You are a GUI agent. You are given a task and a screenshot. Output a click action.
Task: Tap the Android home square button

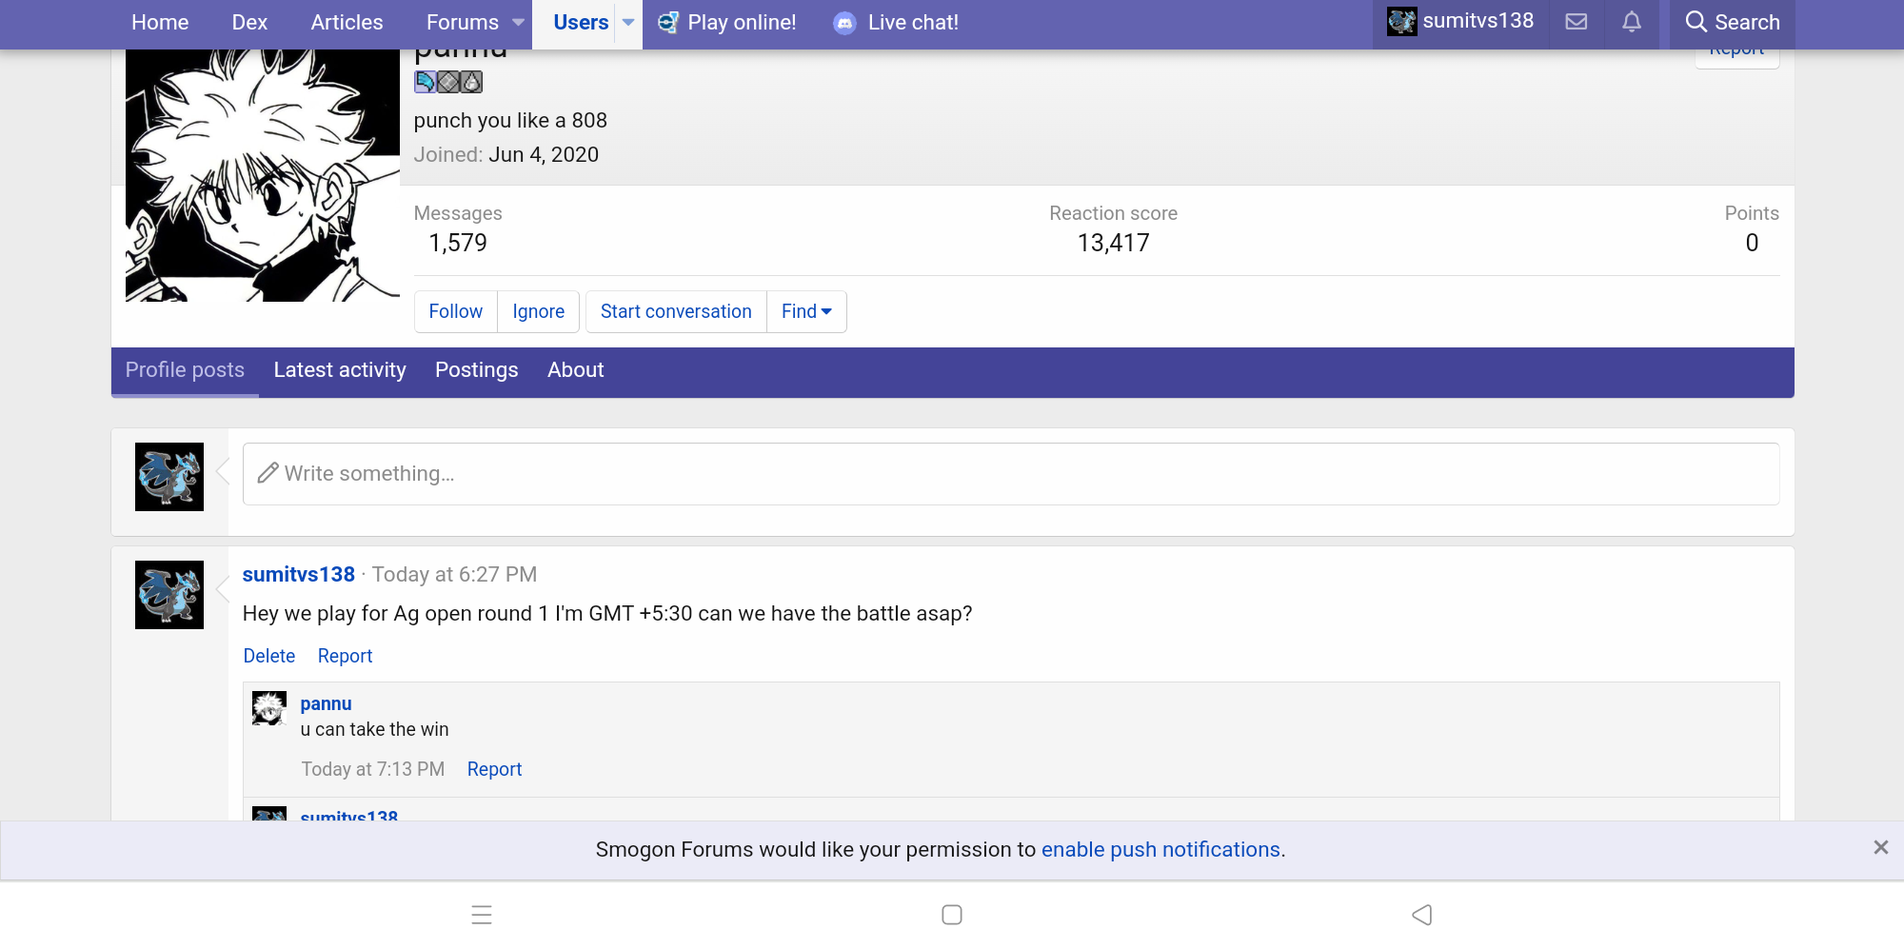pyautogui.click(x=952, y=915)
